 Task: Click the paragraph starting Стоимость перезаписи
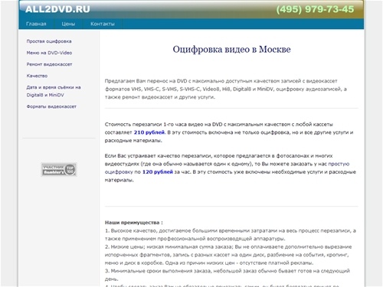tap(229, 132)
